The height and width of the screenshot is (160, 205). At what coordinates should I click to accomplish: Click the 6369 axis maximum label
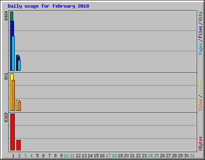click(6, 118)
